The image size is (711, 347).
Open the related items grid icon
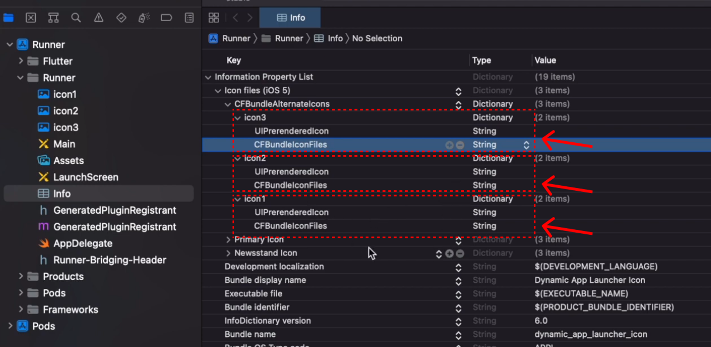click(214, 18)
